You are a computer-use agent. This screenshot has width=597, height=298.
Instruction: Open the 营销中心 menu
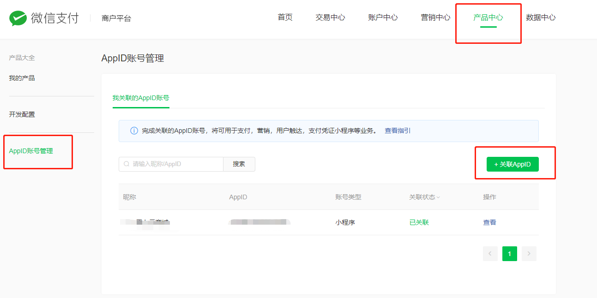[435, 18]
